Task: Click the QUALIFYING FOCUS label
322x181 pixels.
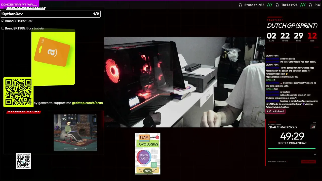Action: click(283, 127)
